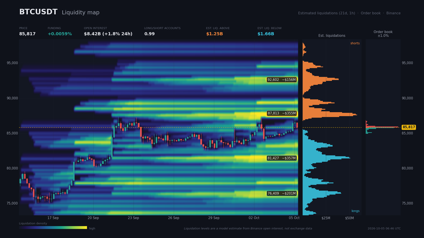Click the 29 Sep date axis label
Viewport: 424px width, 238px height.
(214, 218)
